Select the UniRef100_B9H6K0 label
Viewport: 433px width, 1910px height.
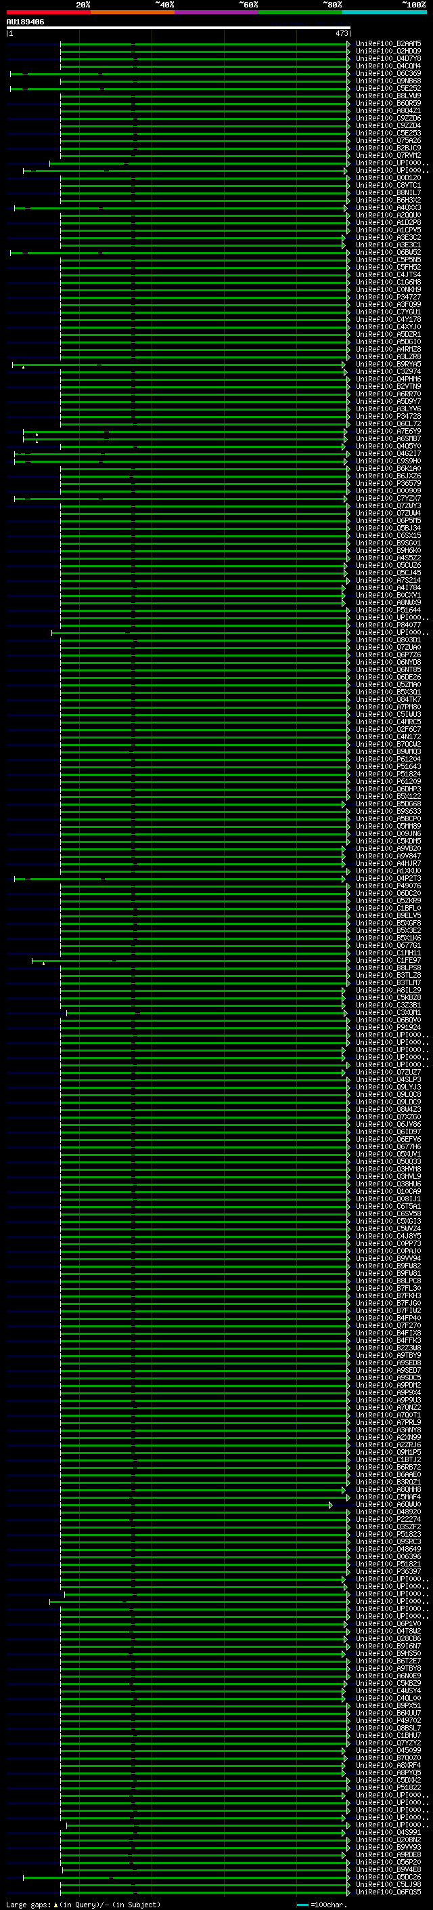(x=388, y=550)
